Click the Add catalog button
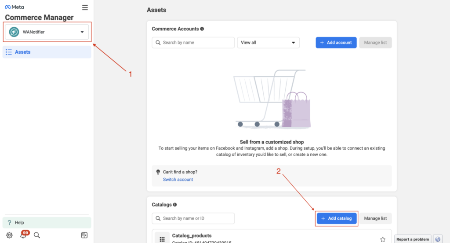 337,218
